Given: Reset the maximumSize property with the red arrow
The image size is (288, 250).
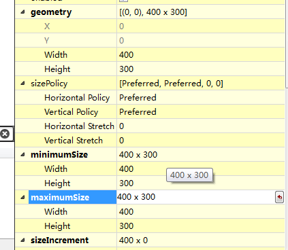Looking at the screenshot, I should (x=279, y=197).
